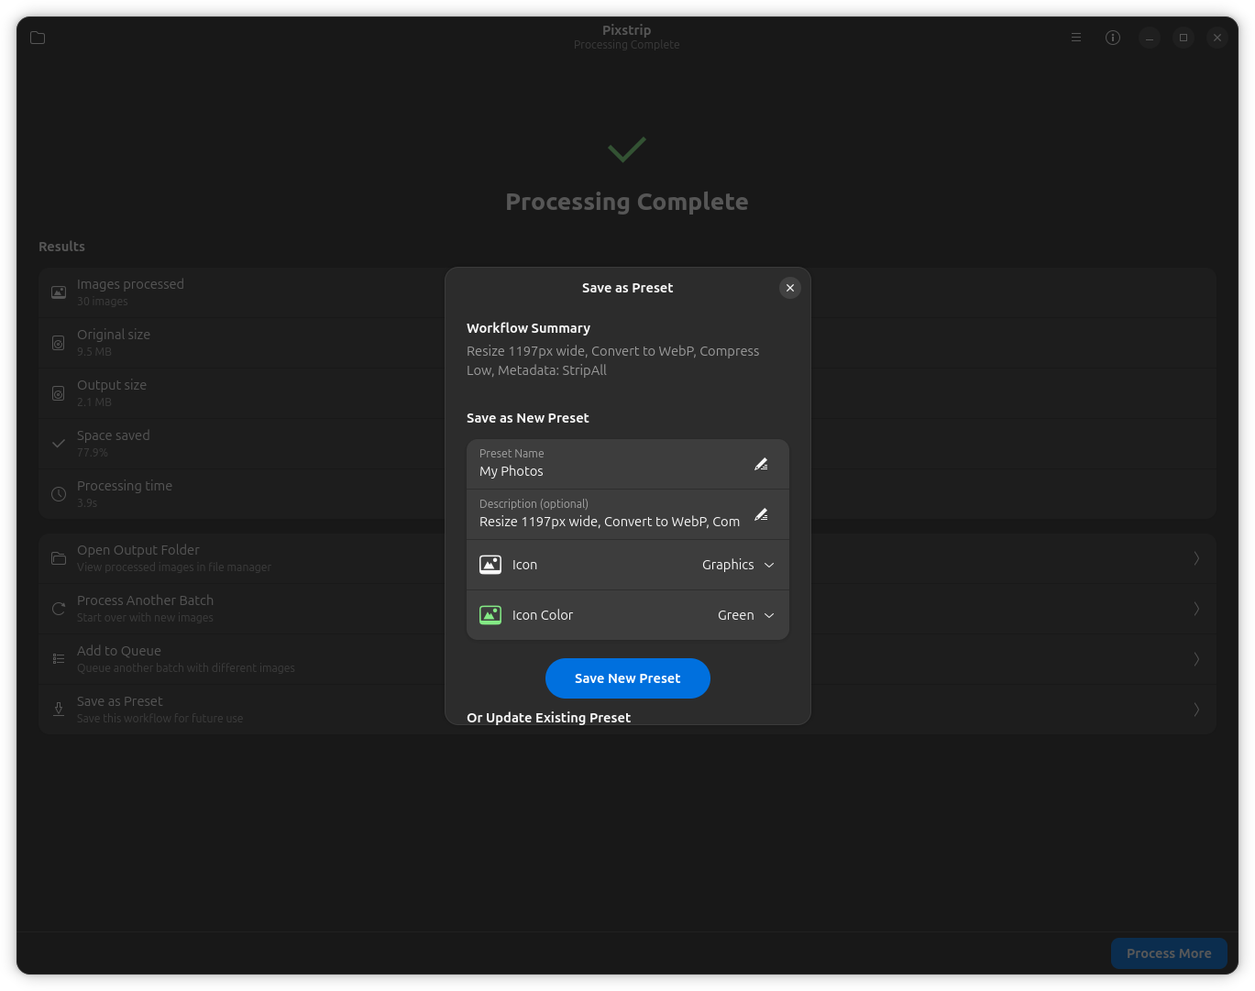Expand the Open Output Folder row chevron

pyautogui.click(x=1196, y=557)
